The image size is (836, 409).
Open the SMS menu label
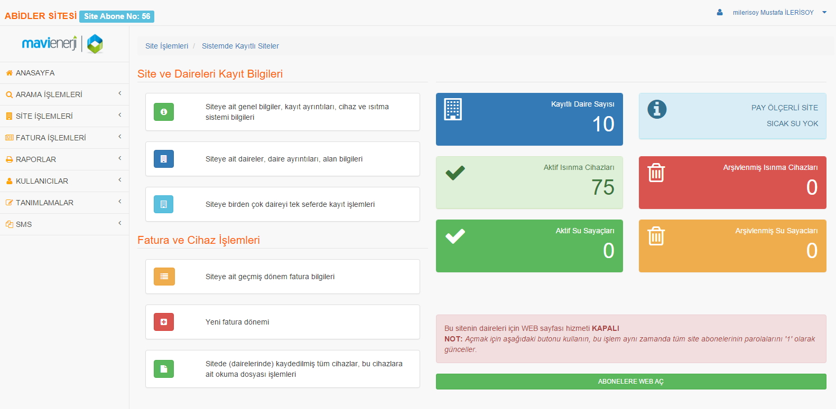tap(24, 224)
